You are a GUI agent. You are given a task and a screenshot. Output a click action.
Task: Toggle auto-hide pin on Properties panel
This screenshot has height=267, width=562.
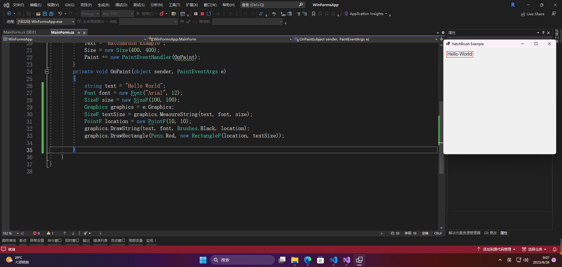[x=543, y=33]
